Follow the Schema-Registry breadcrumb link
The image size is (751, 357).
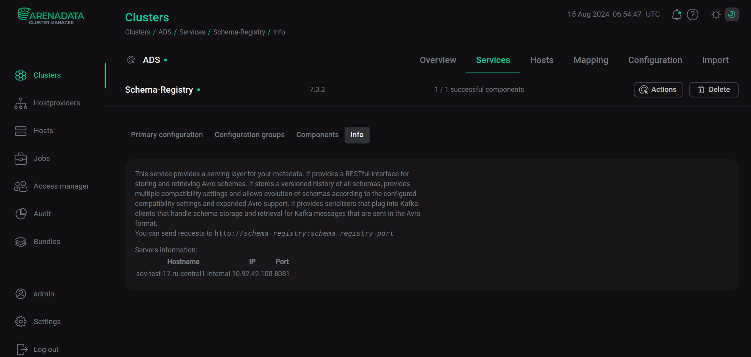tap(239, 32)
